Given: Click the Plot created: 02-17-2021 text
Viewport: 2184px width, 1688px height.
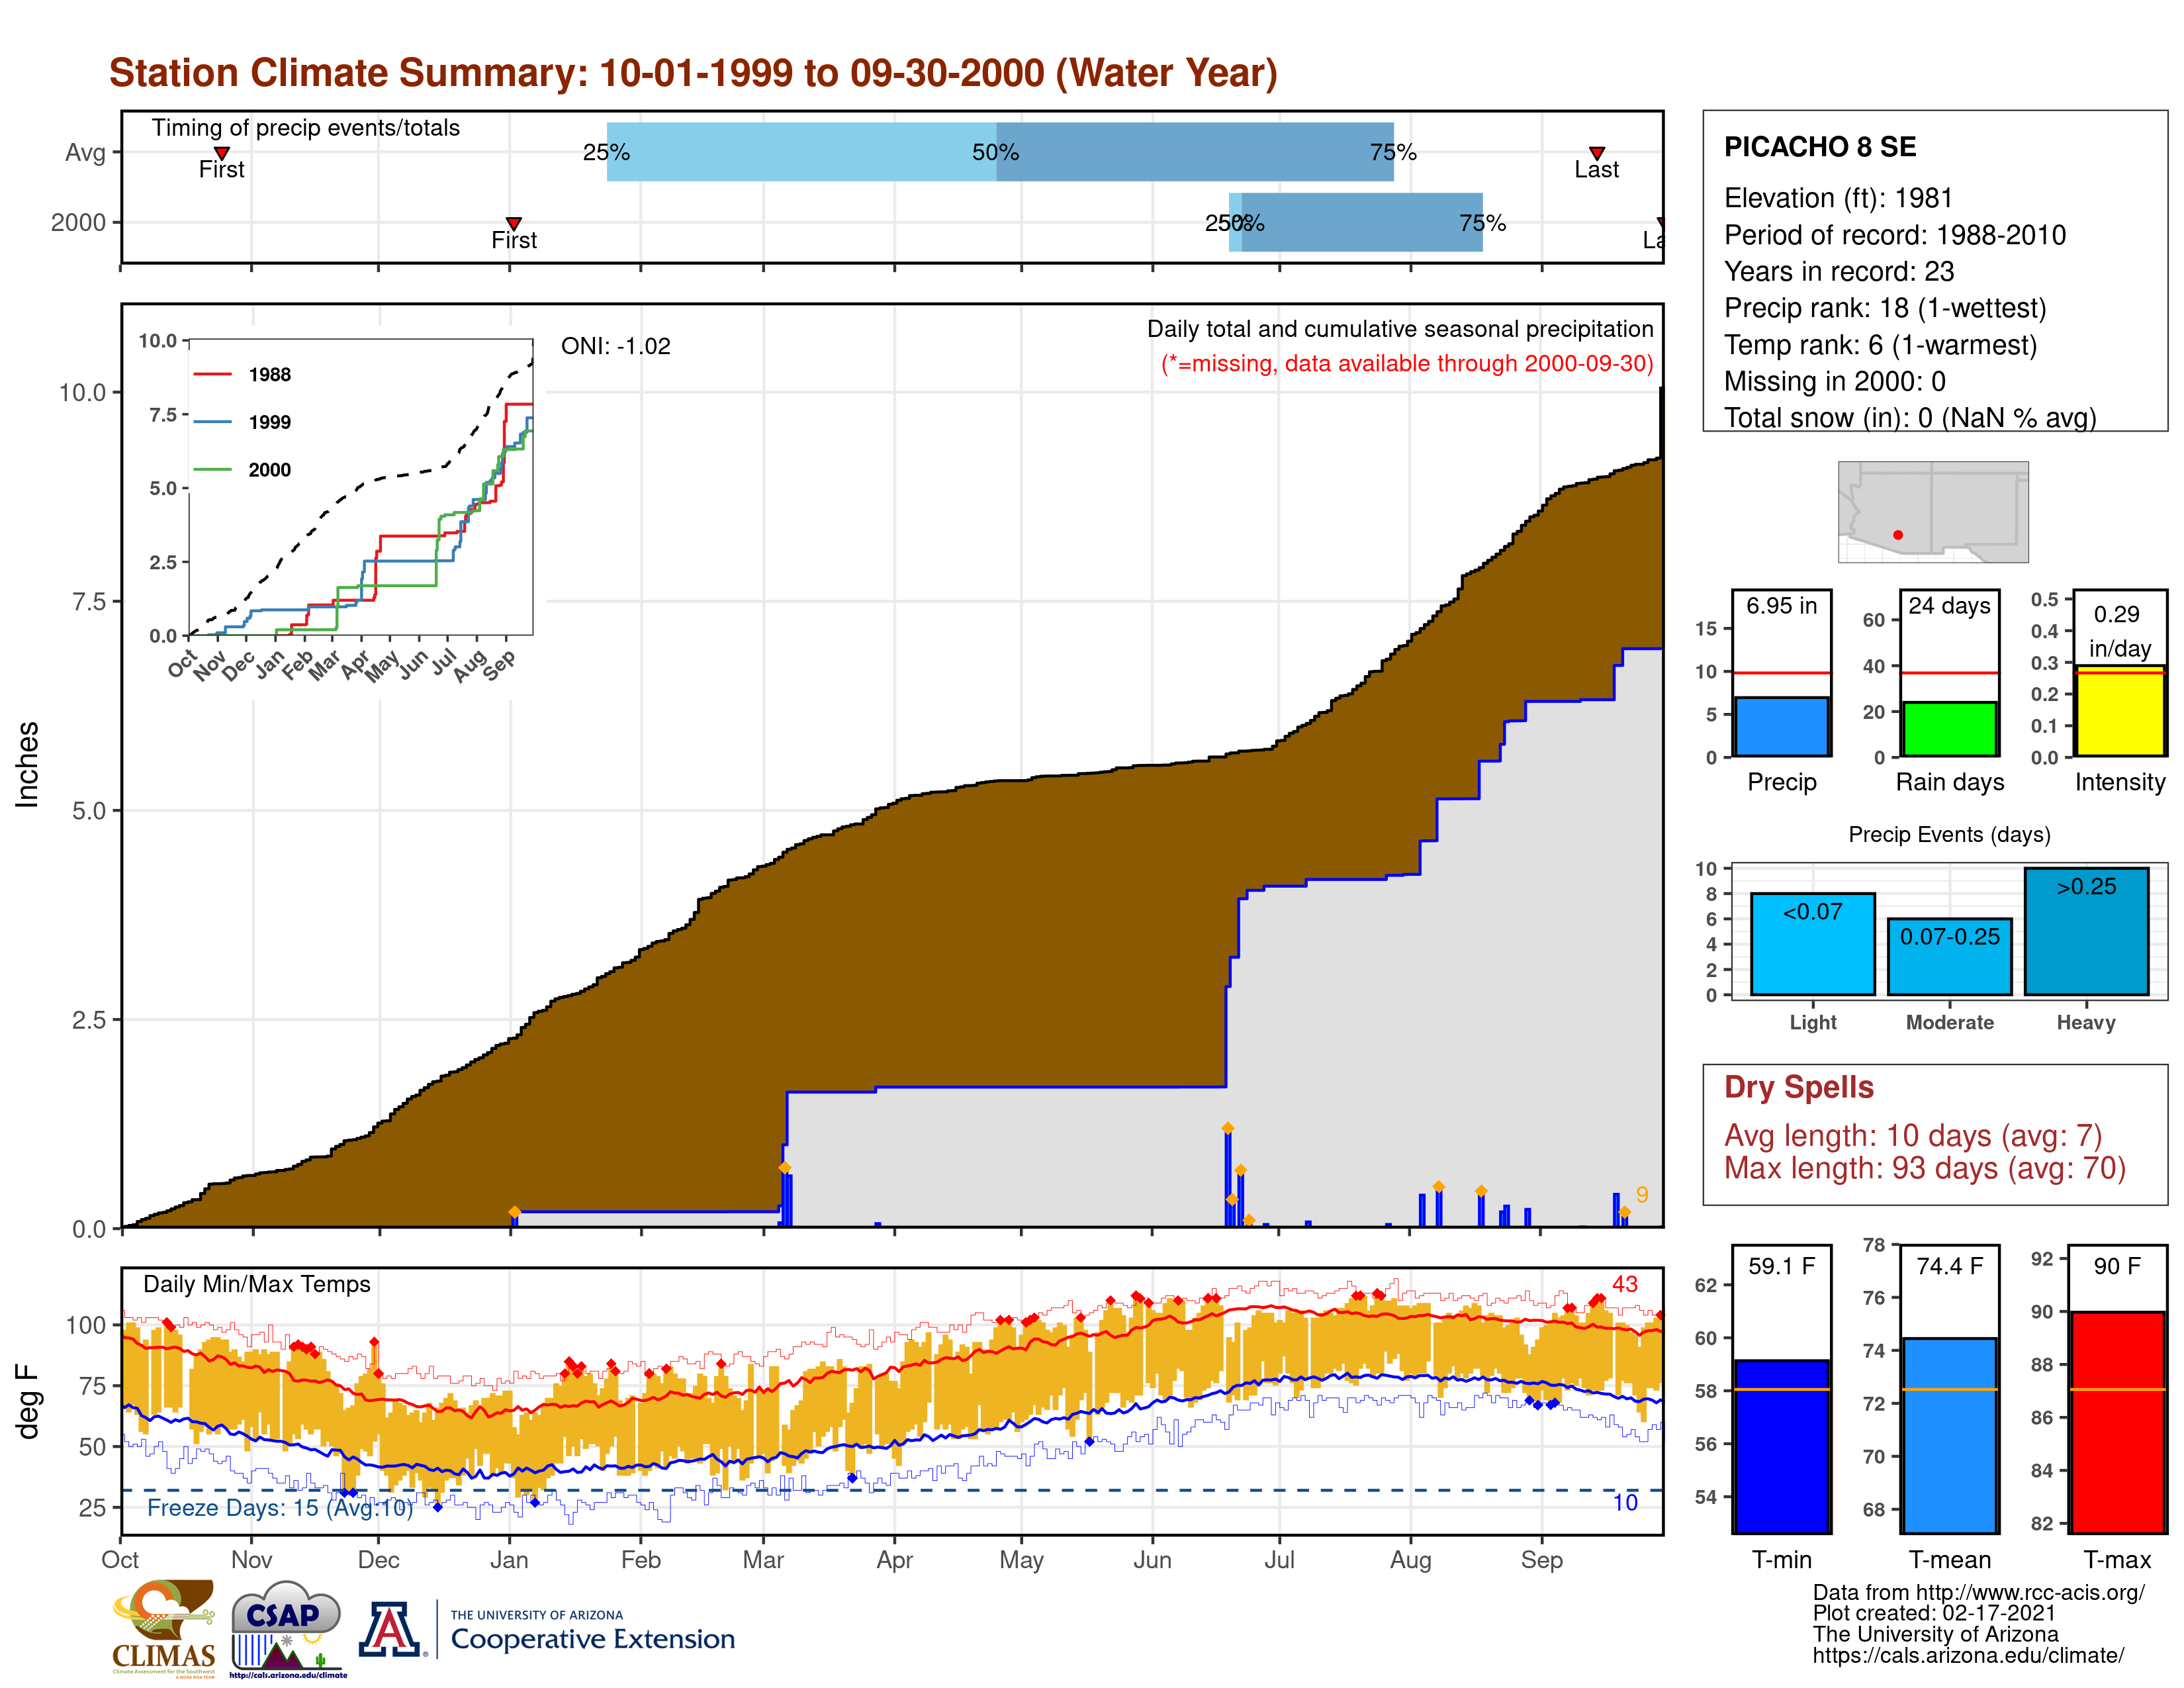Looking at the screenshot, I should [x=1934, y=1613].
